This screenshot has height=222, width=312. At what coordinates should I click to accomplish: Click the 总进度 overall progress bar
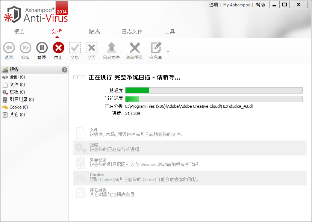[x=214, y=90]
